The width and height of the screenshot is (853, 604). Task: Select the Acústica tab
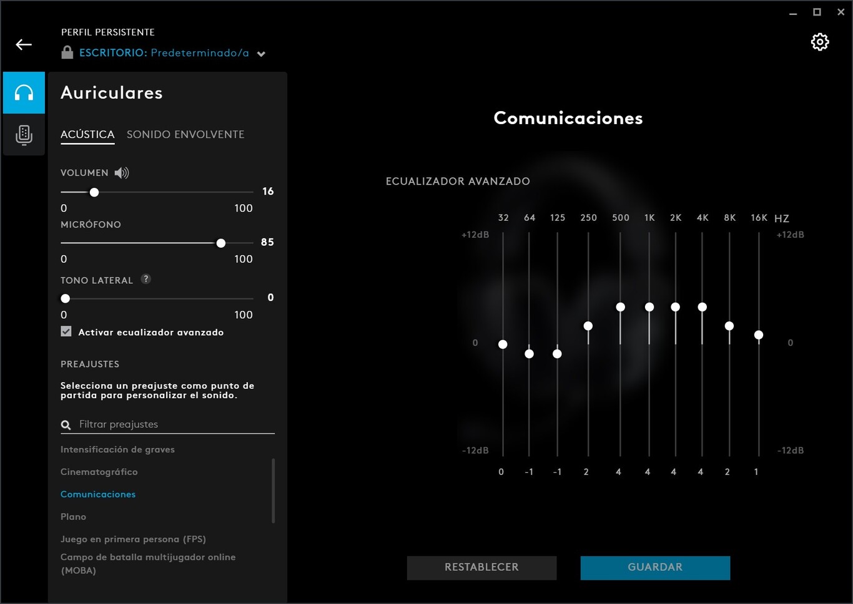point(87,134)
